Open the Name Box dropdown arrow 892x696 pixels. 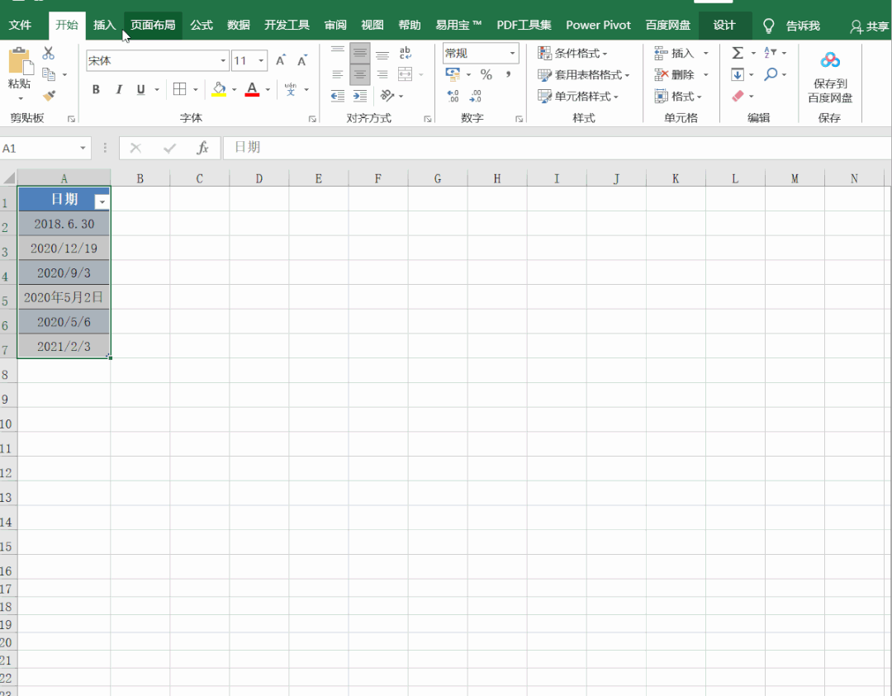(83, 148)
